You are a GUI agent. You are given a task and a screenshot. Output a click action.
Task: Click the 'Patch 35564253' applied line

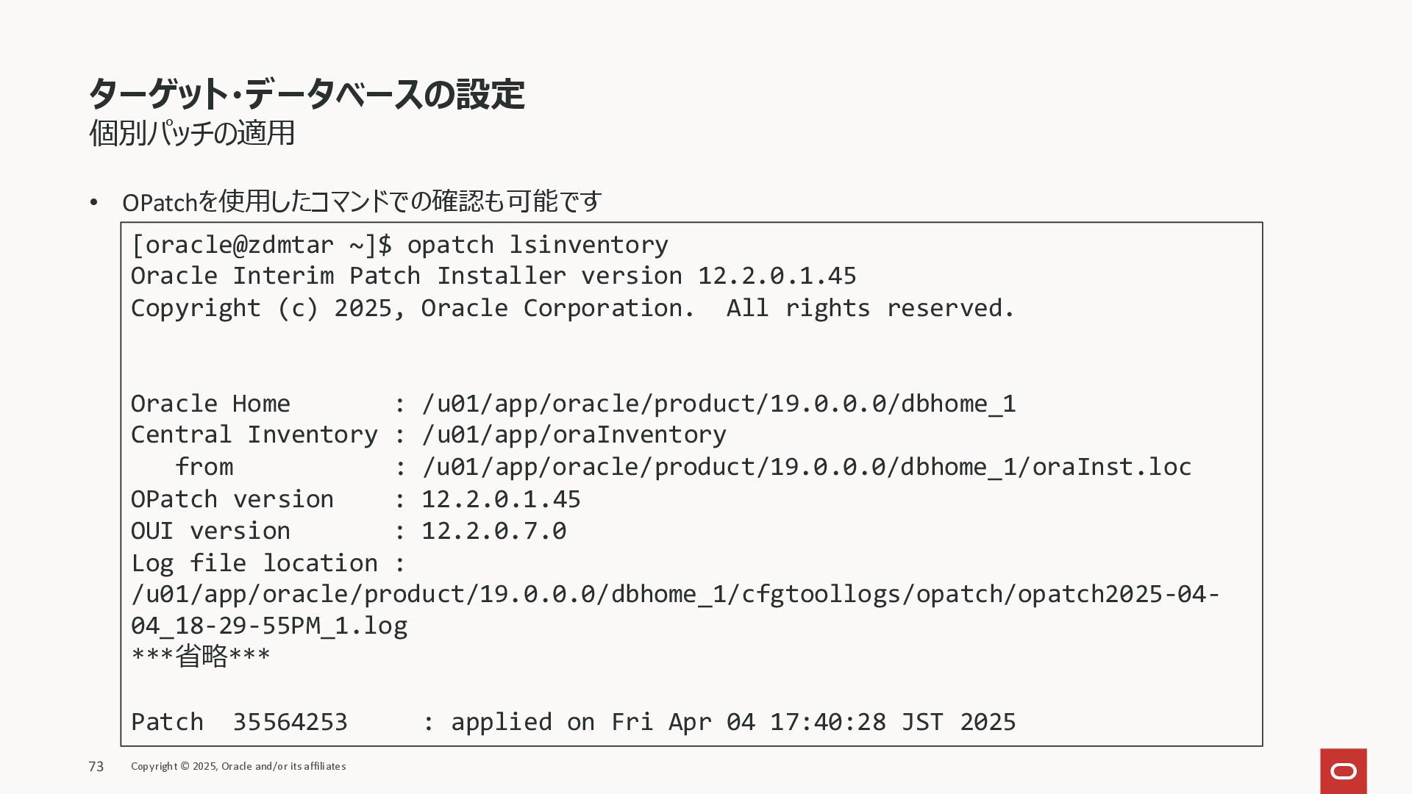pos(573,722)
